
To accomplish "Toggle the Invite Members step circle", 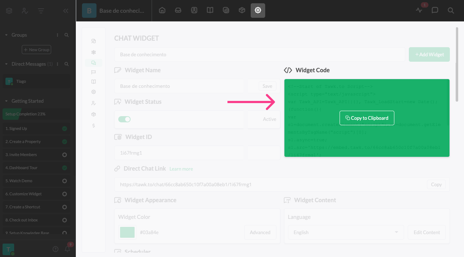I will (x=65, y=155).
